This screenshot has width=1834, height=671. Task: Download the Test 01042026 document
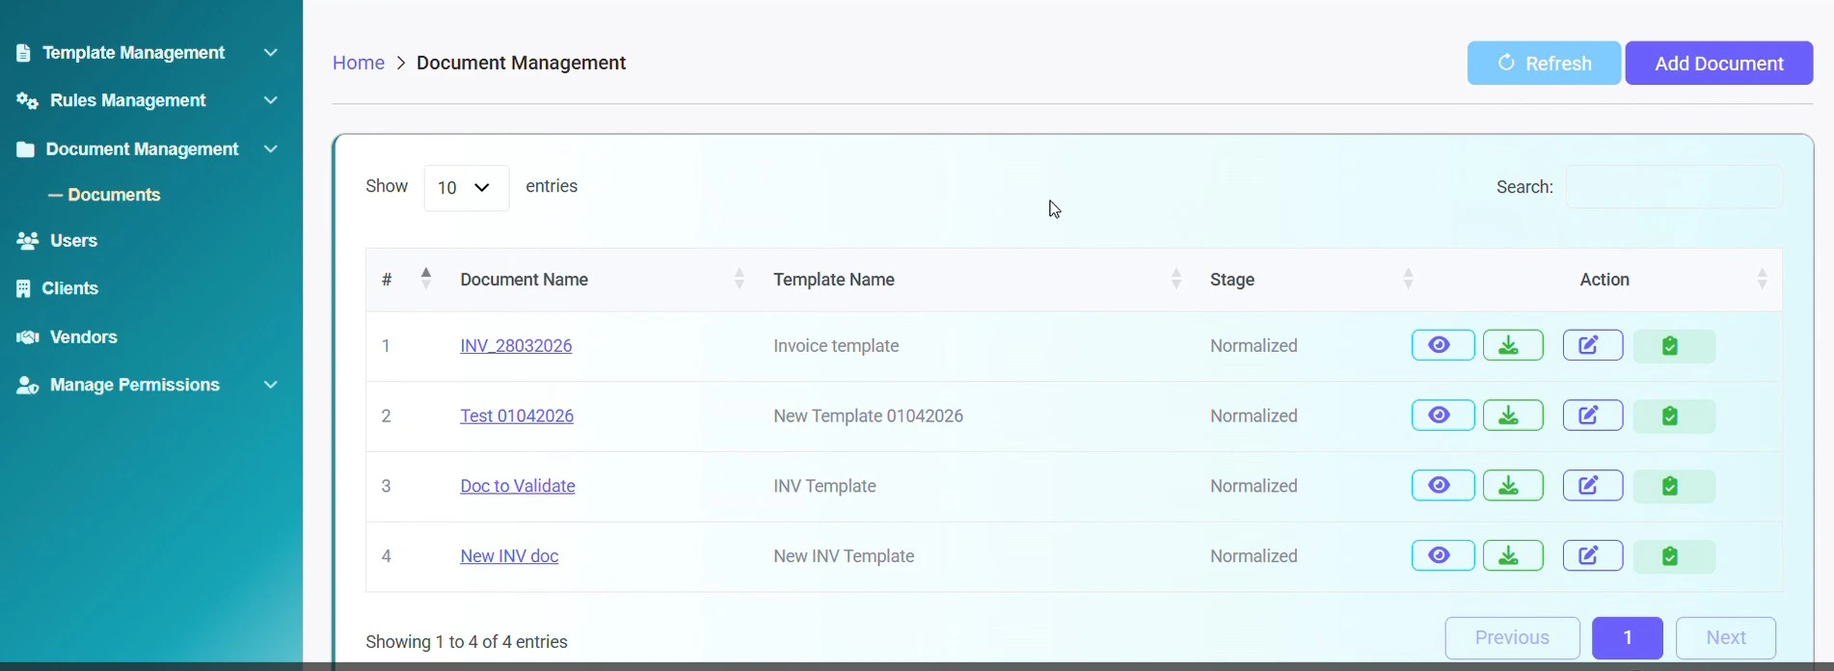(x=1512, y=416)
